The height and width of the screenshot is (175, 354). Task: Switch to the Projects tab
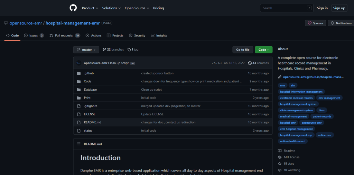[x=115, y=35]
